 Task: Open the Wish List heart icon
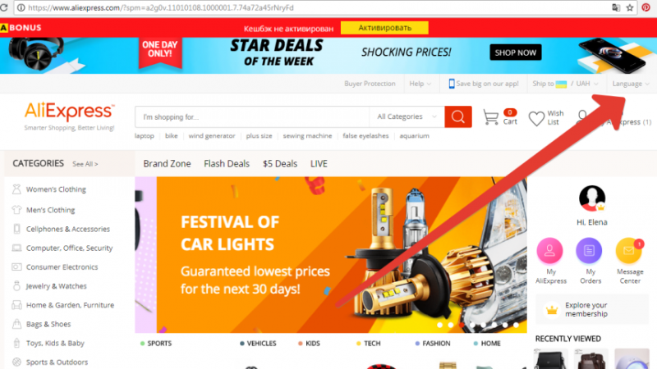[x=536, y=118]
